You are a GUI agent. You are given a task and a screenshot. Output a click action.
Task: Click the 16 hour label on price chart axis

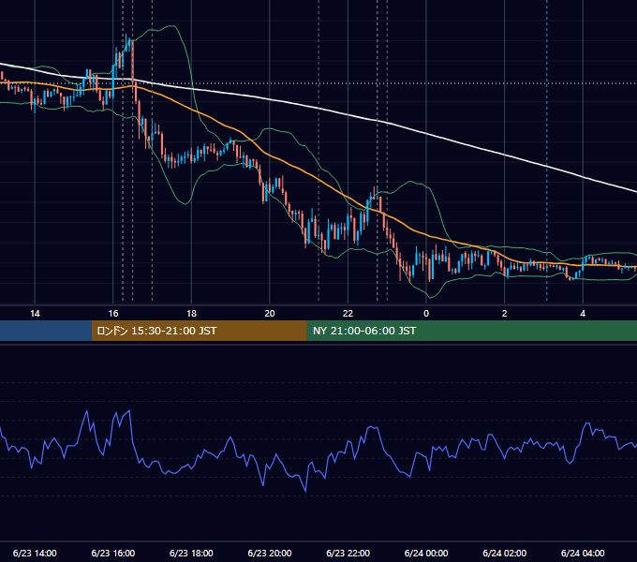click(x=113, y=314)
